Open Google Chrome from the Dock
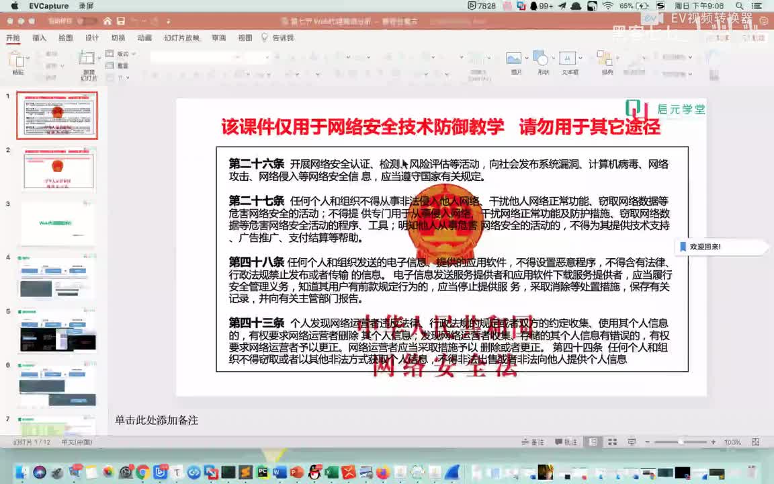 tap(142, 472)
